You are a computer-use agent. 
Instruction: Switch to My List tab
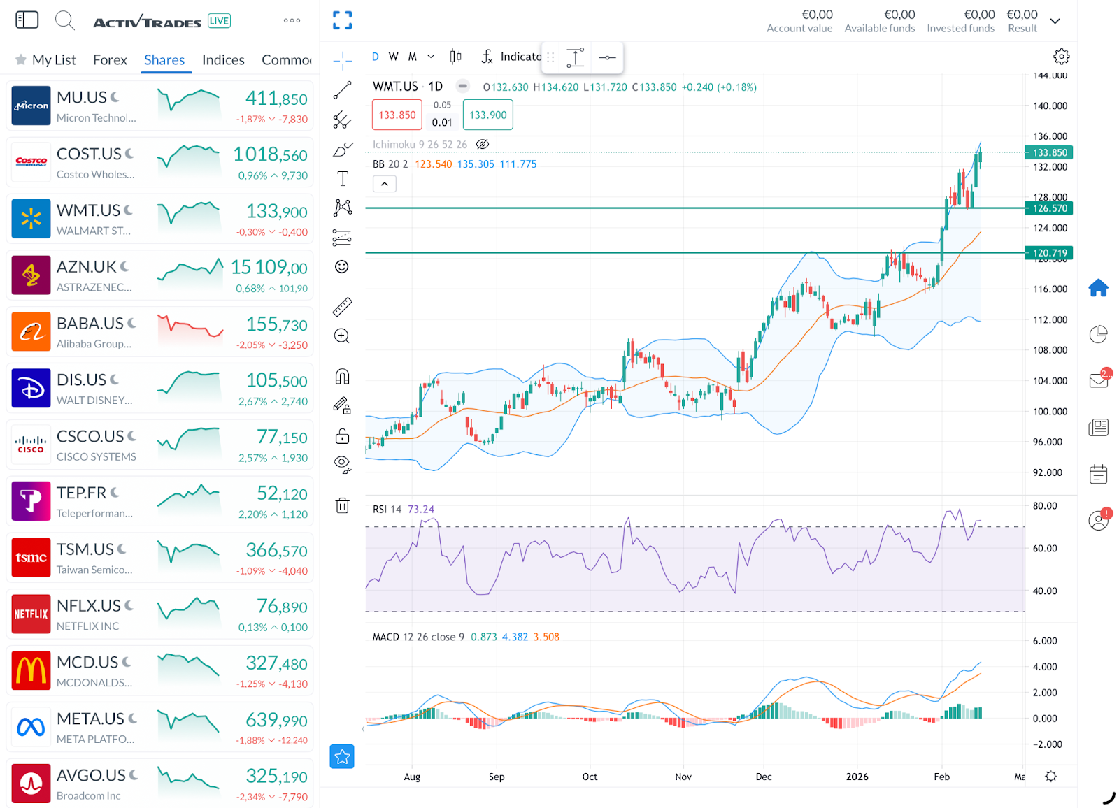tap(46, 60)
